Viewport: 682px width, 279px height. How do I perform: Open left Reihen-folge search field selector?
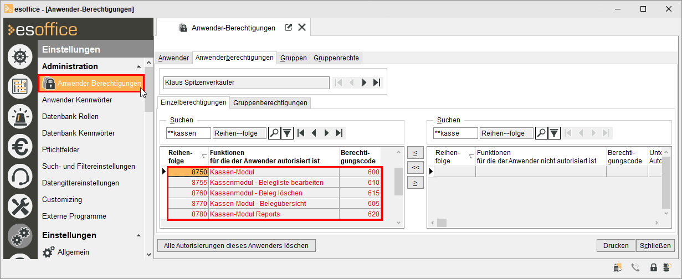coord(239,133)
